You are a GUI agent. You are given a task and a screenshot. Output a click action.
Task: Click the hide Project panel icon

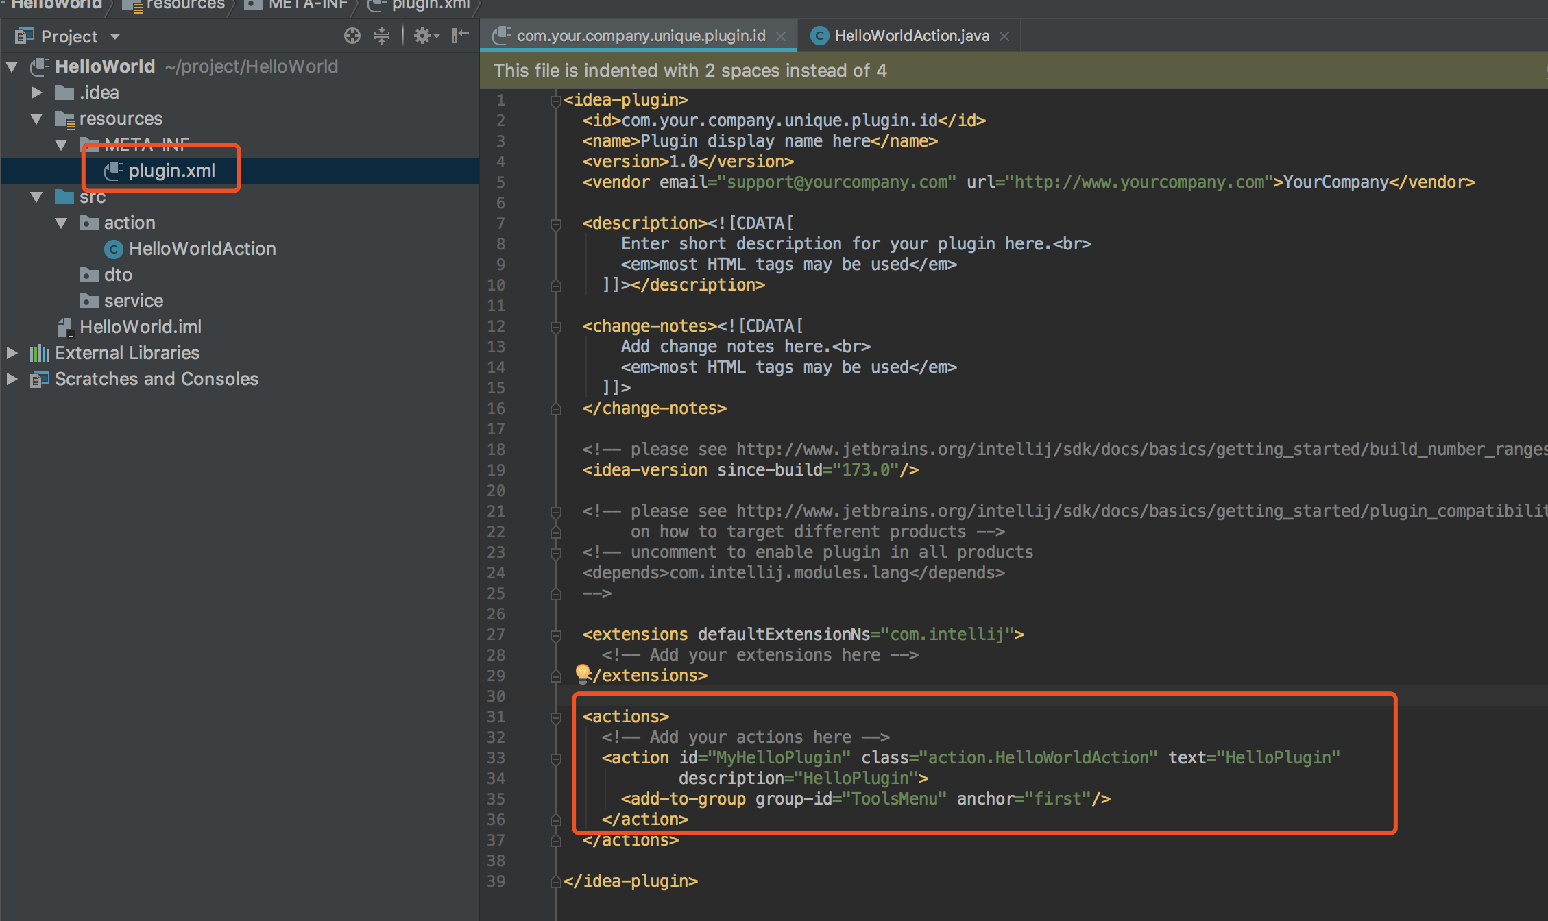(460, 36)
